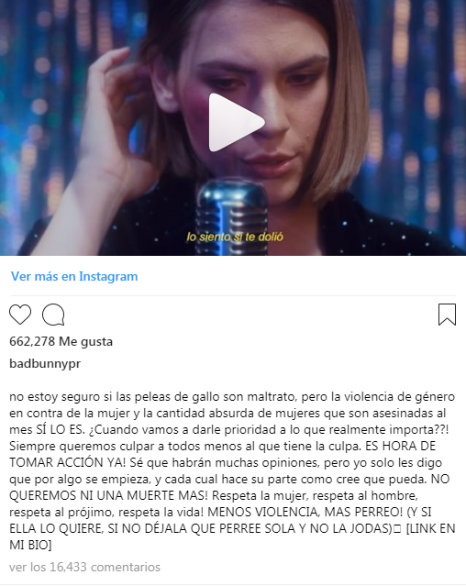This screenshot has height=586, width=466.
Task: Open the 'Ver más en Instagram' link
Action: tap(74, 277)
